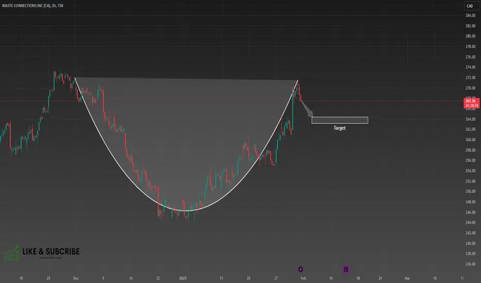Click the 2025 label on time axis
This screenshot has width=481, height=283.
[x=183, y=278]
